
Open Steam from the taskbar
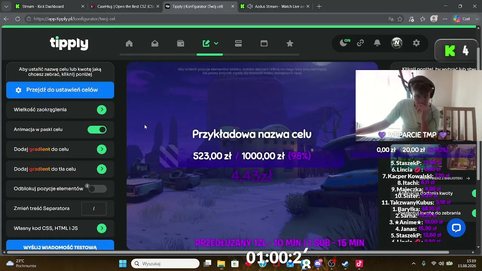click(345, 263)
